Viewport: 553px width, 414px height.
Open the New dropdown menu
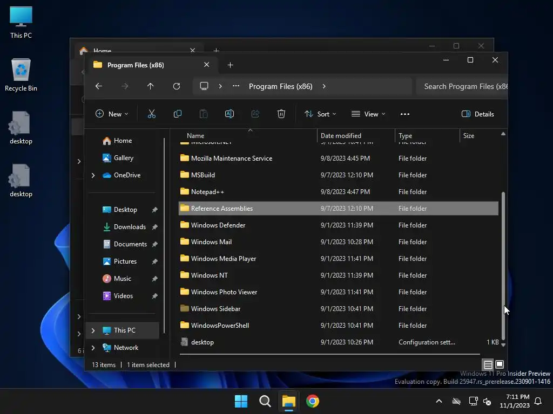[112, 114]
